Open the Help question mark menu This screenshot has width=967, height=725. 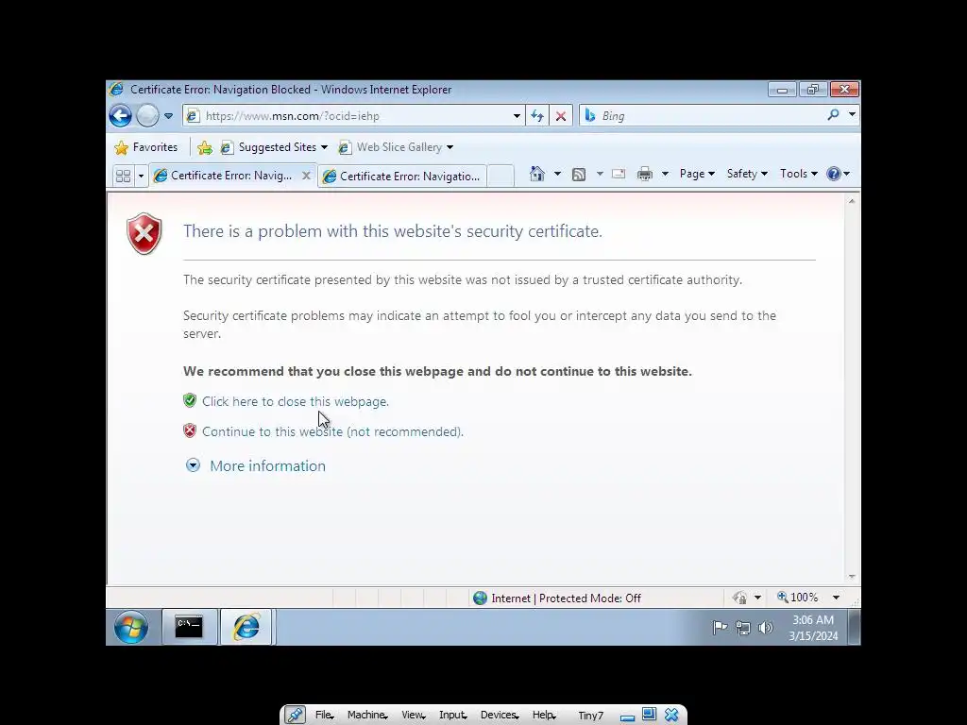click(838, 174)
